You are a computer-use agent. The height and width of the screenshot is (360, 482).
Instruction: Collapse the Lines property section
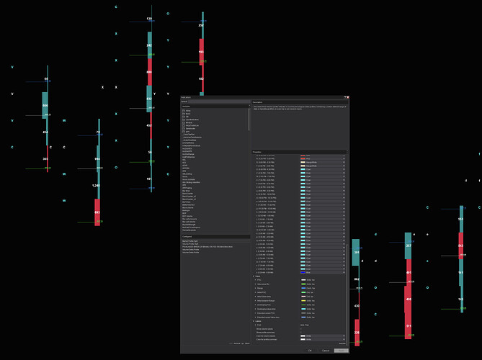click(x=254, y=276)
